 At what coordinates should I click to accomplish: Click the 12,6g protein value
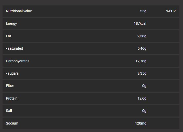pyautogui.click(x=142, y=98)
